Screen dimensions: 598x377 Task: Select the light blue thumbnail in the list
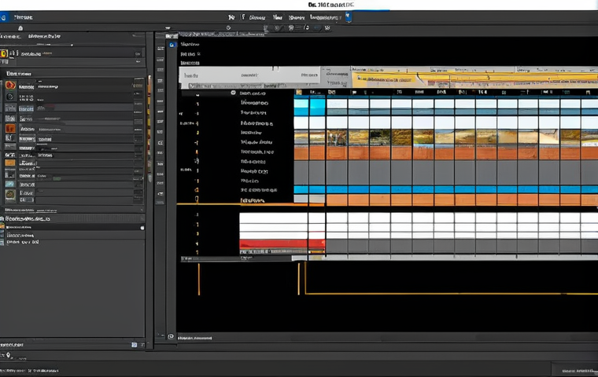tap(10, 184)
